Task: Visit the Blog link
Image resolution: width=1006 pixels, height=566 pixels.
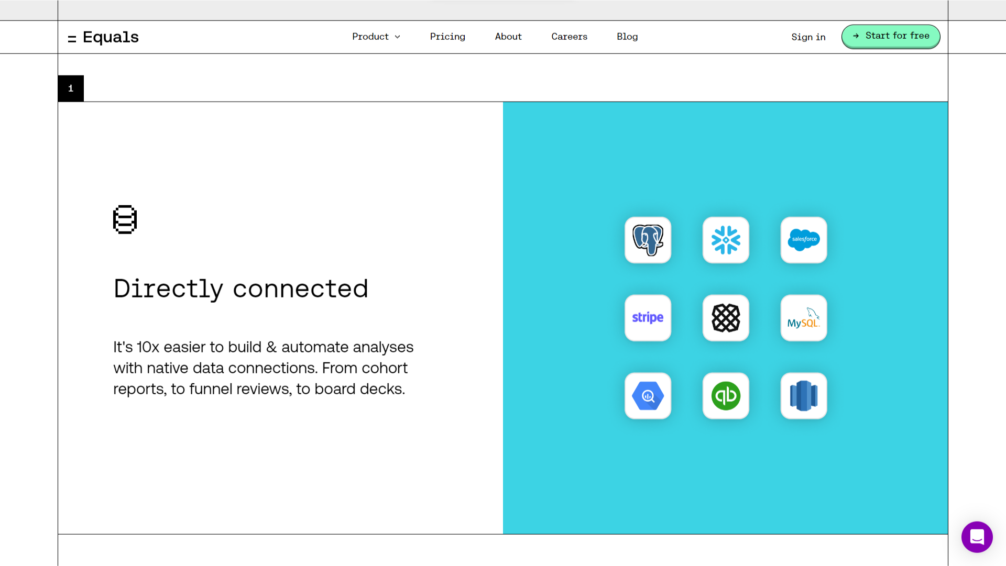Action: point(627,37)
